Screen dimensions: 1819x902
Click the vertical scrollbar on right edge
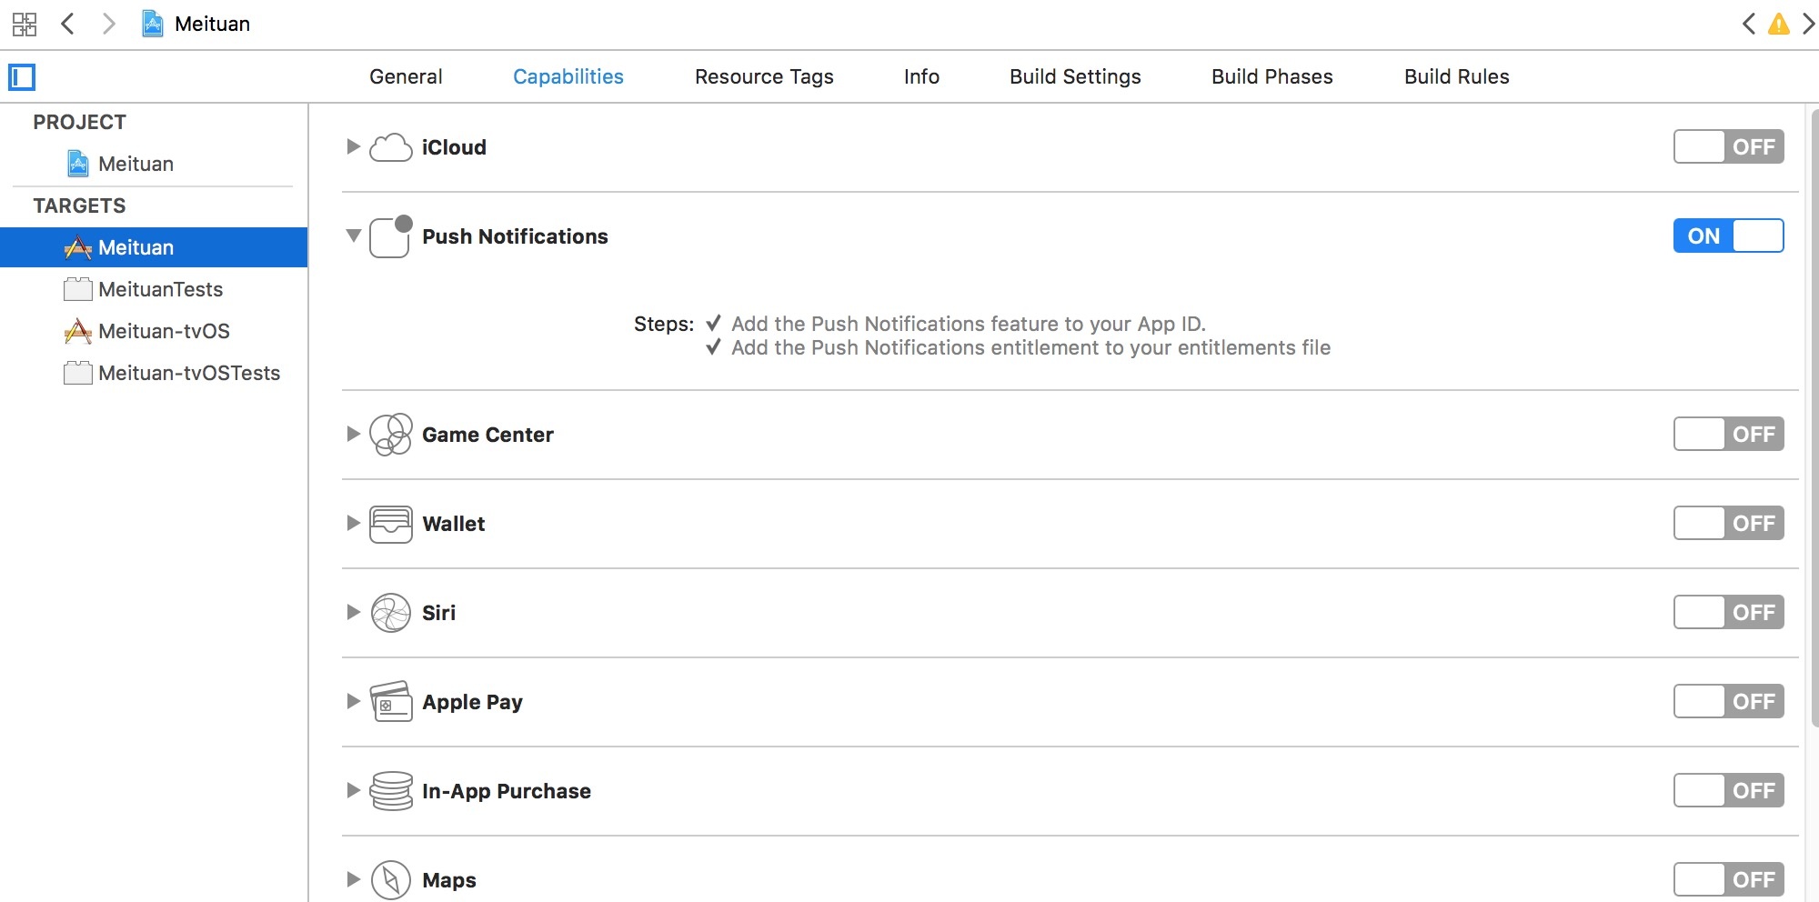[x=1814, y=409]
